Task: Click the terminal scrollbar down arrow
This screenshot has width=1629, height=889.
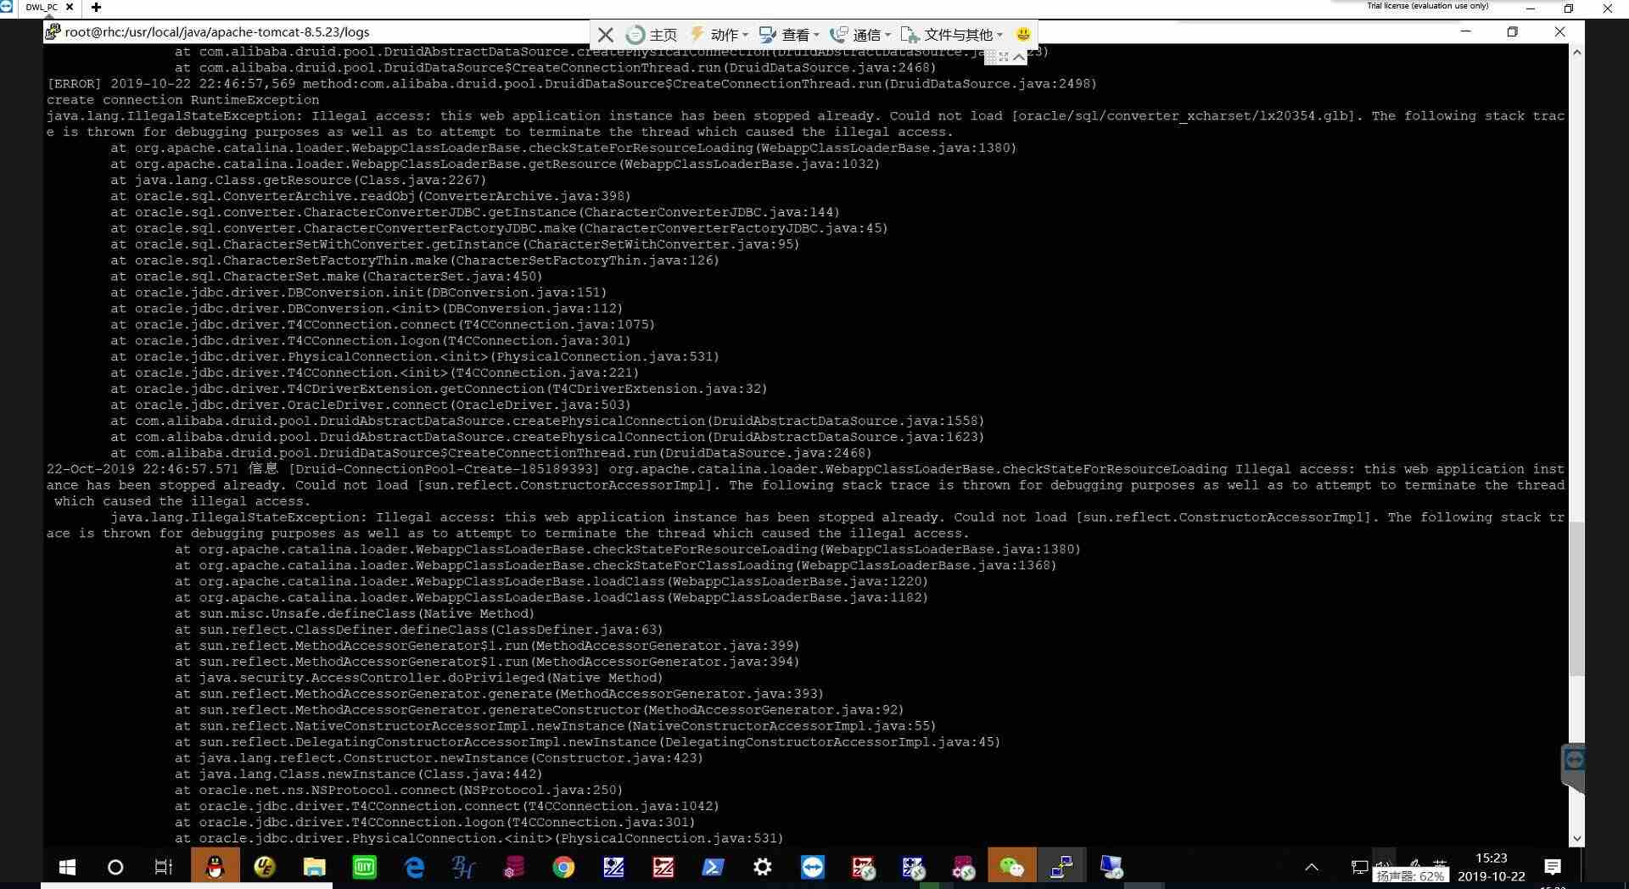Action: click(1576, 838)
